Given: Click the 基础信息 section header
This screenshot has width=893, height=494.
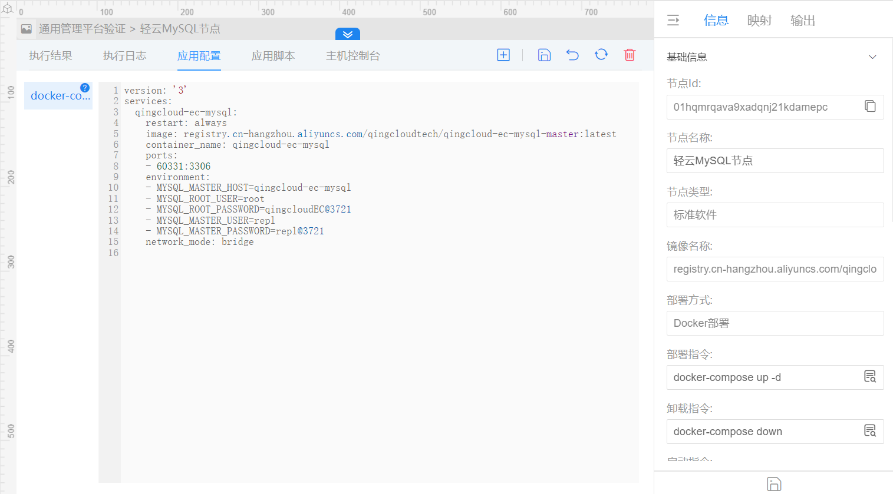Looking at the screenshot, I should pyautogui.click(x=772, y=57).
